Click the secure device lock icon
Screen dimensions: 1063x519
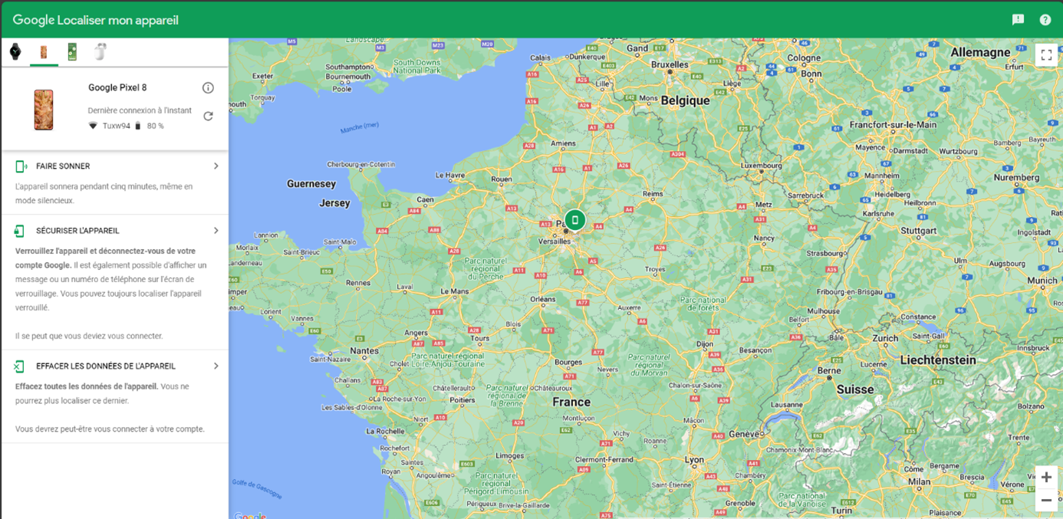pos(20,231)
